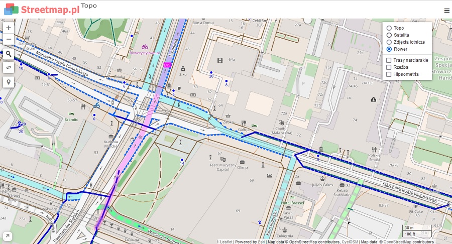
Task: Zoom out of the map
Action: [x=9, y=40]
